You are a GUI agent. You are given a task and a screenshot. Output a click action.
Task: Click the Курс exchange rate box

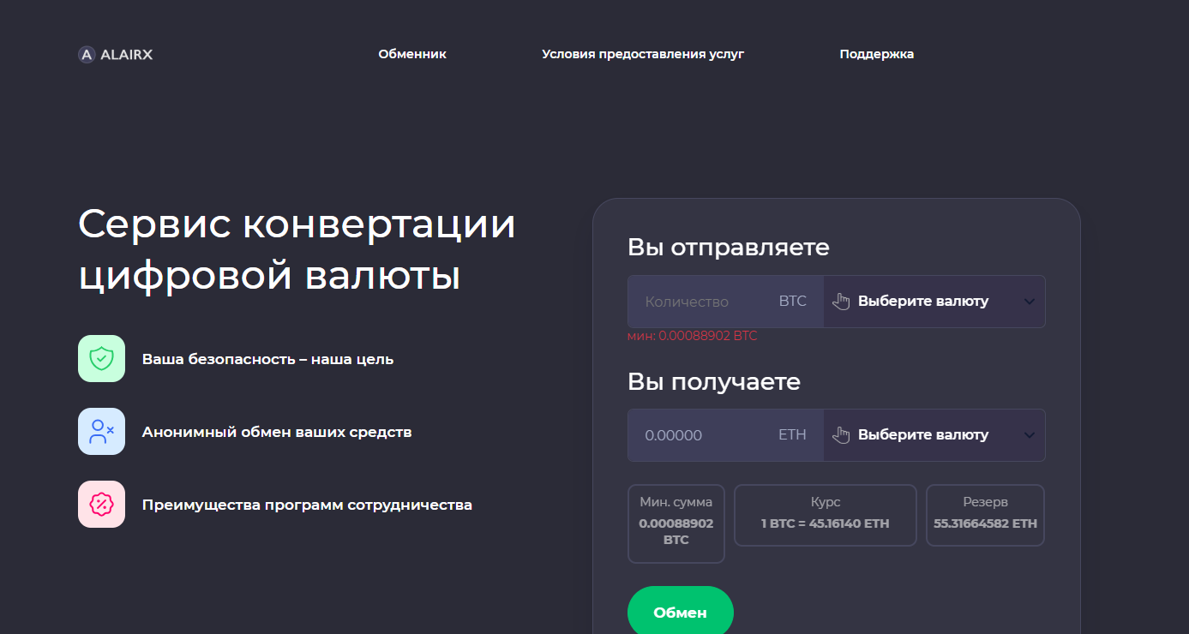(826, 515)
